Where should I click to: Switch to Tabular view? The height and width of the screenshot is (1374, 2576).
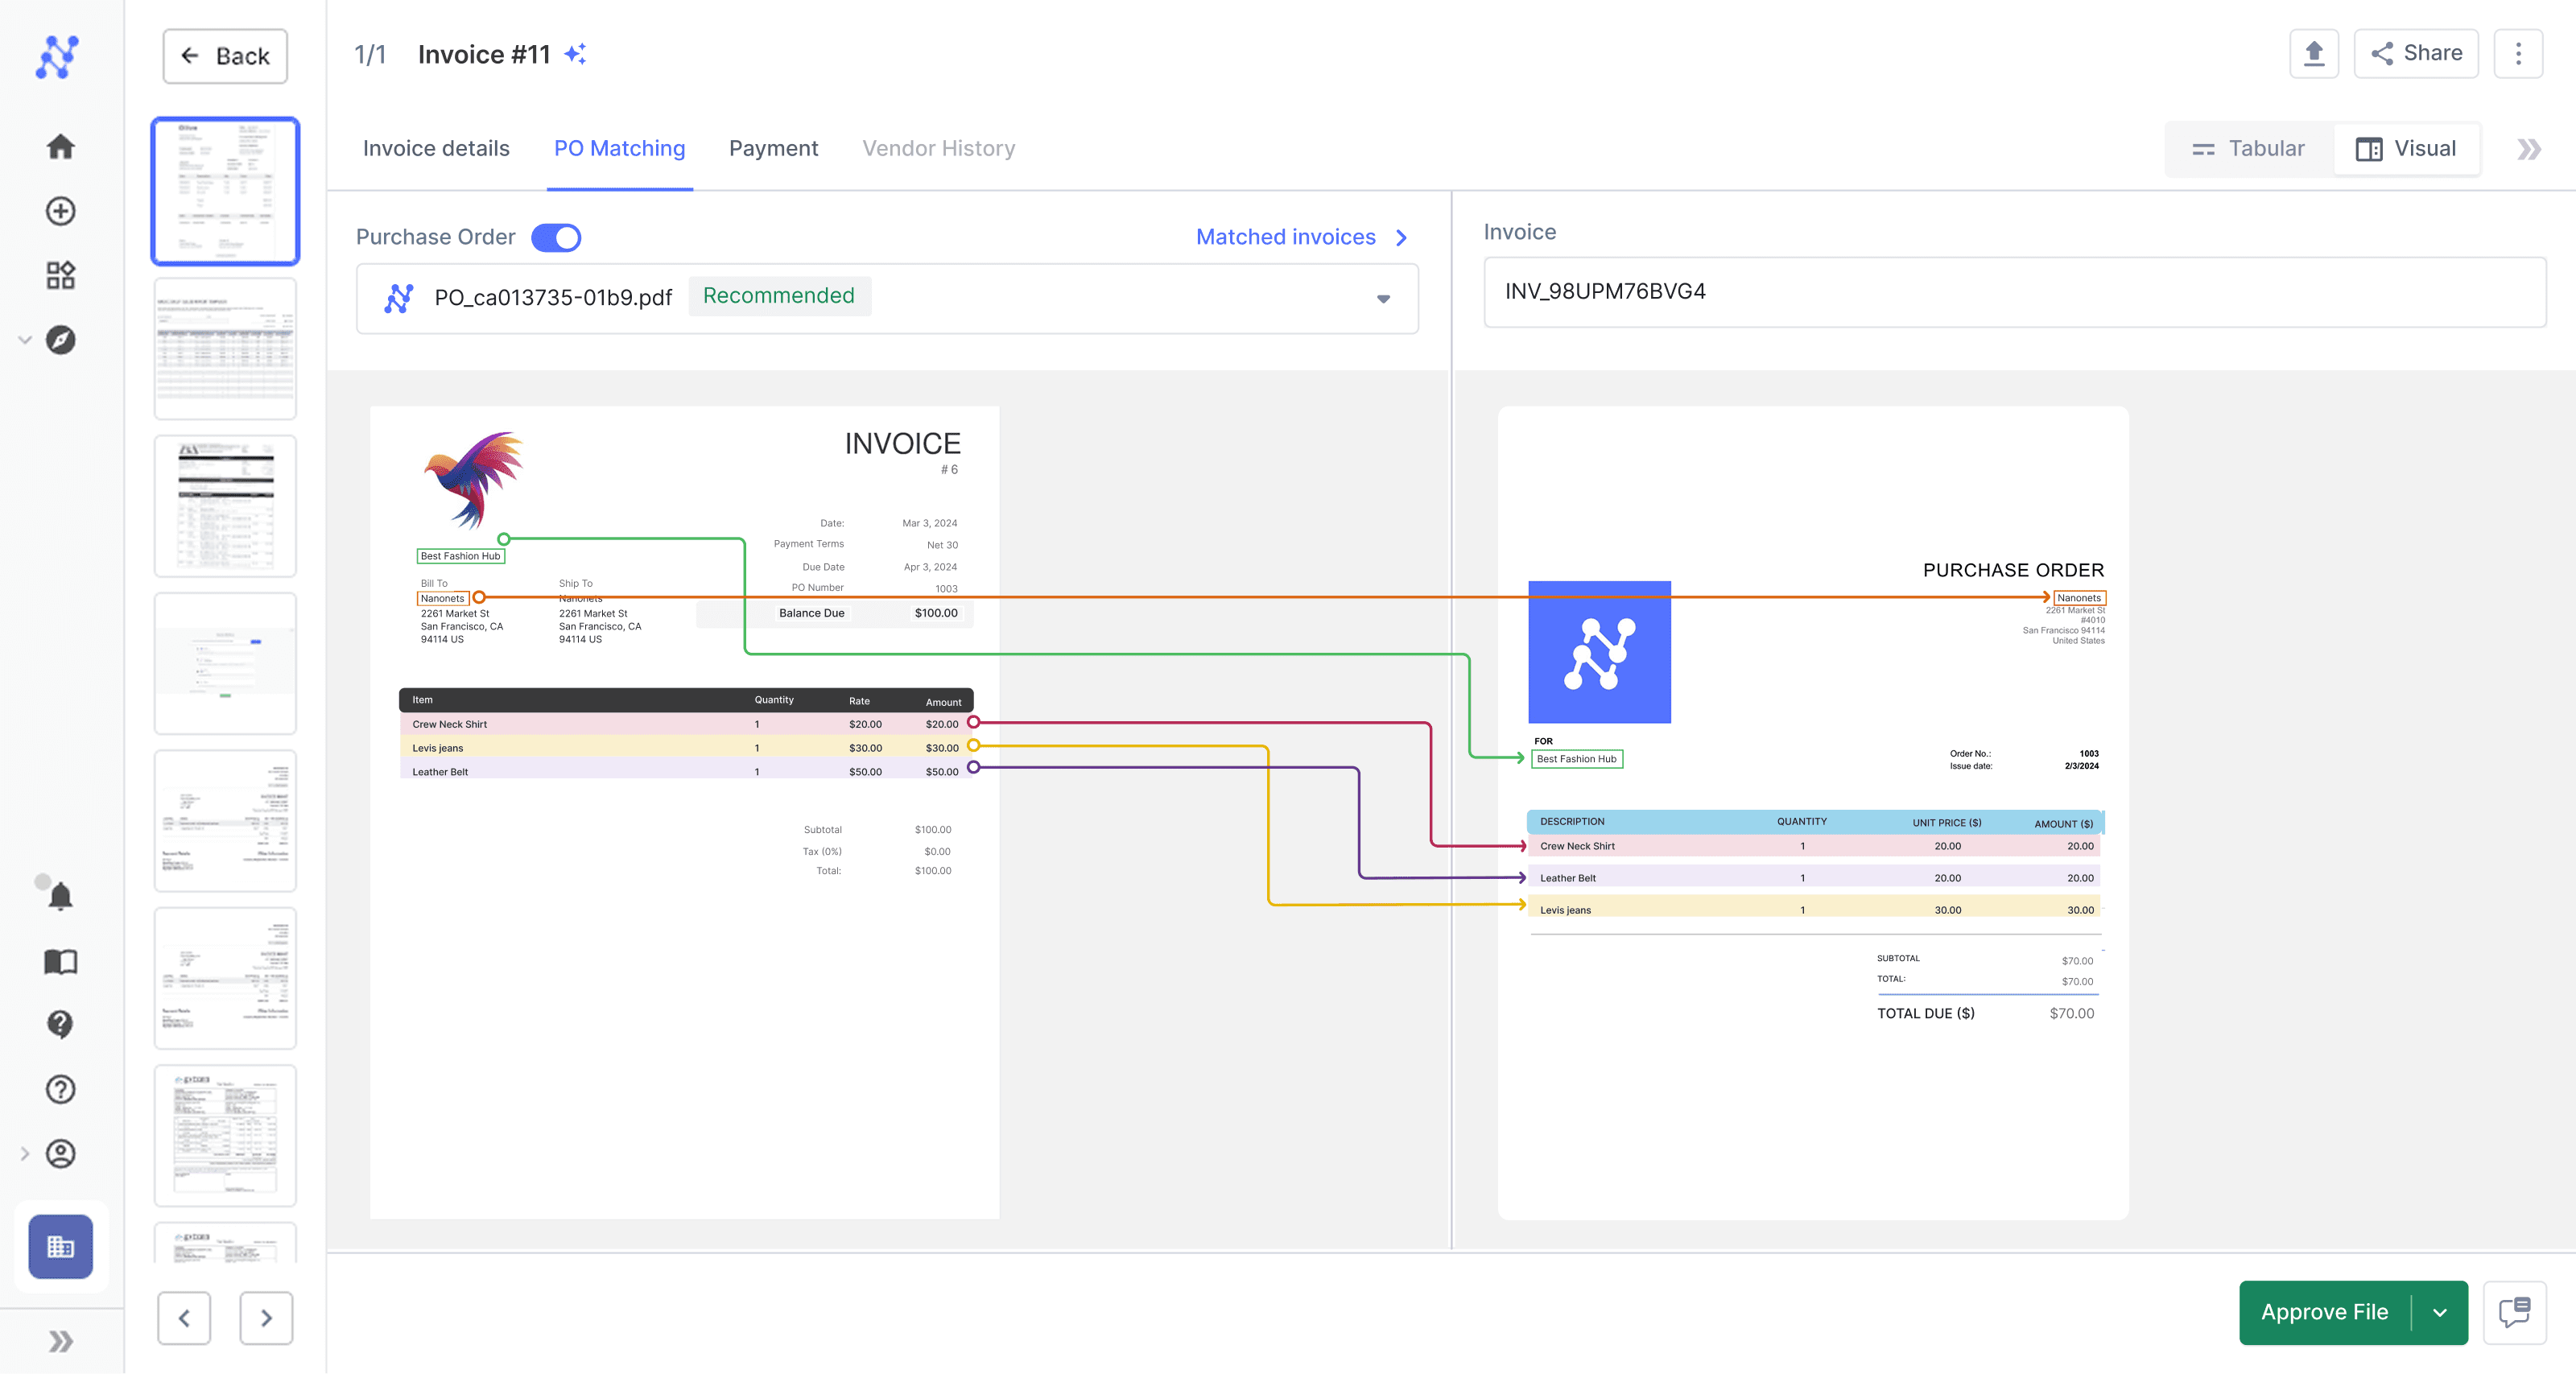2248,149
